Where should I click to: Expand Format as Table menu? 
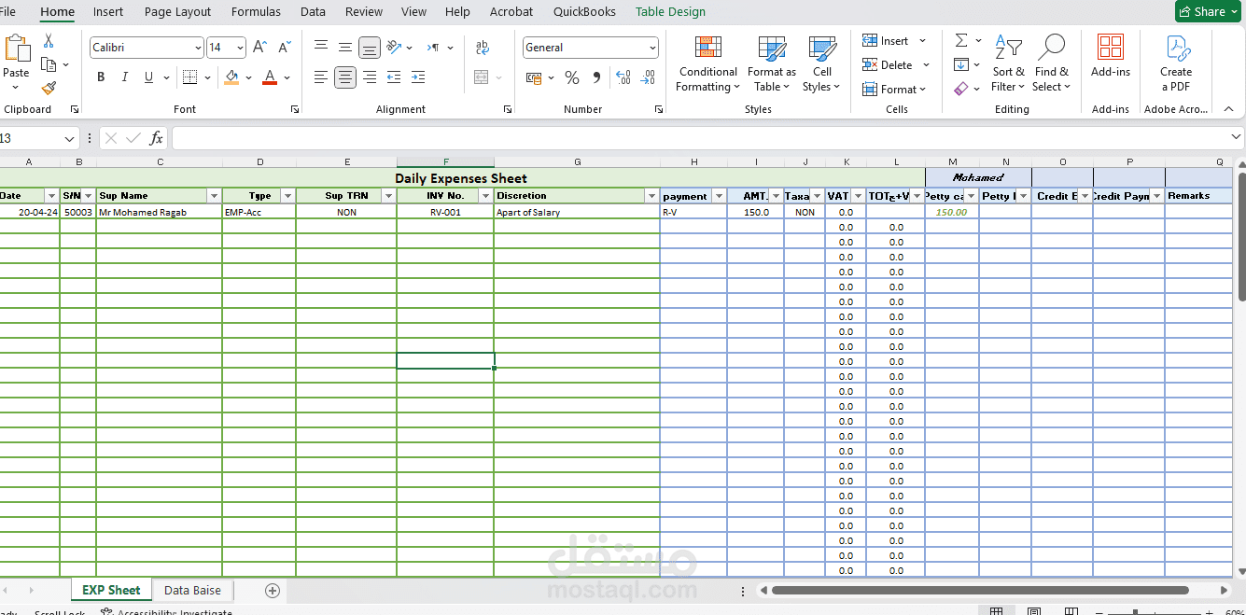pyautogui.click(x=772, y=63)
